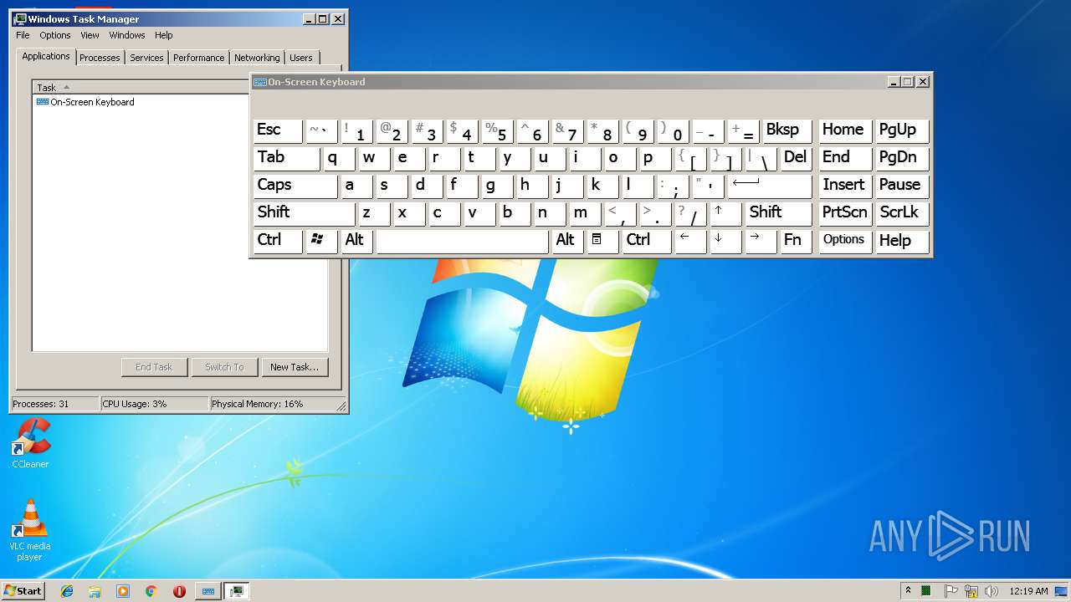Viewport: 1071px width, 602px height.
Task: Open the Opera browser taskbar icon
Action: tap(179, 591)
